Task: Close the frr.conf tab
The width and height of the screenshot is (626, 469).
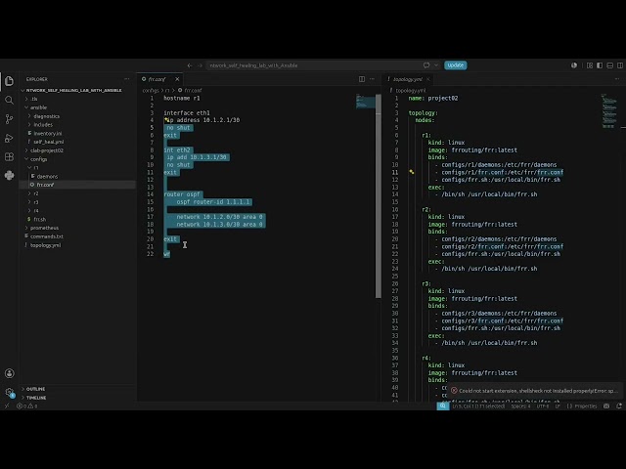Action: [x=177, y=79]
